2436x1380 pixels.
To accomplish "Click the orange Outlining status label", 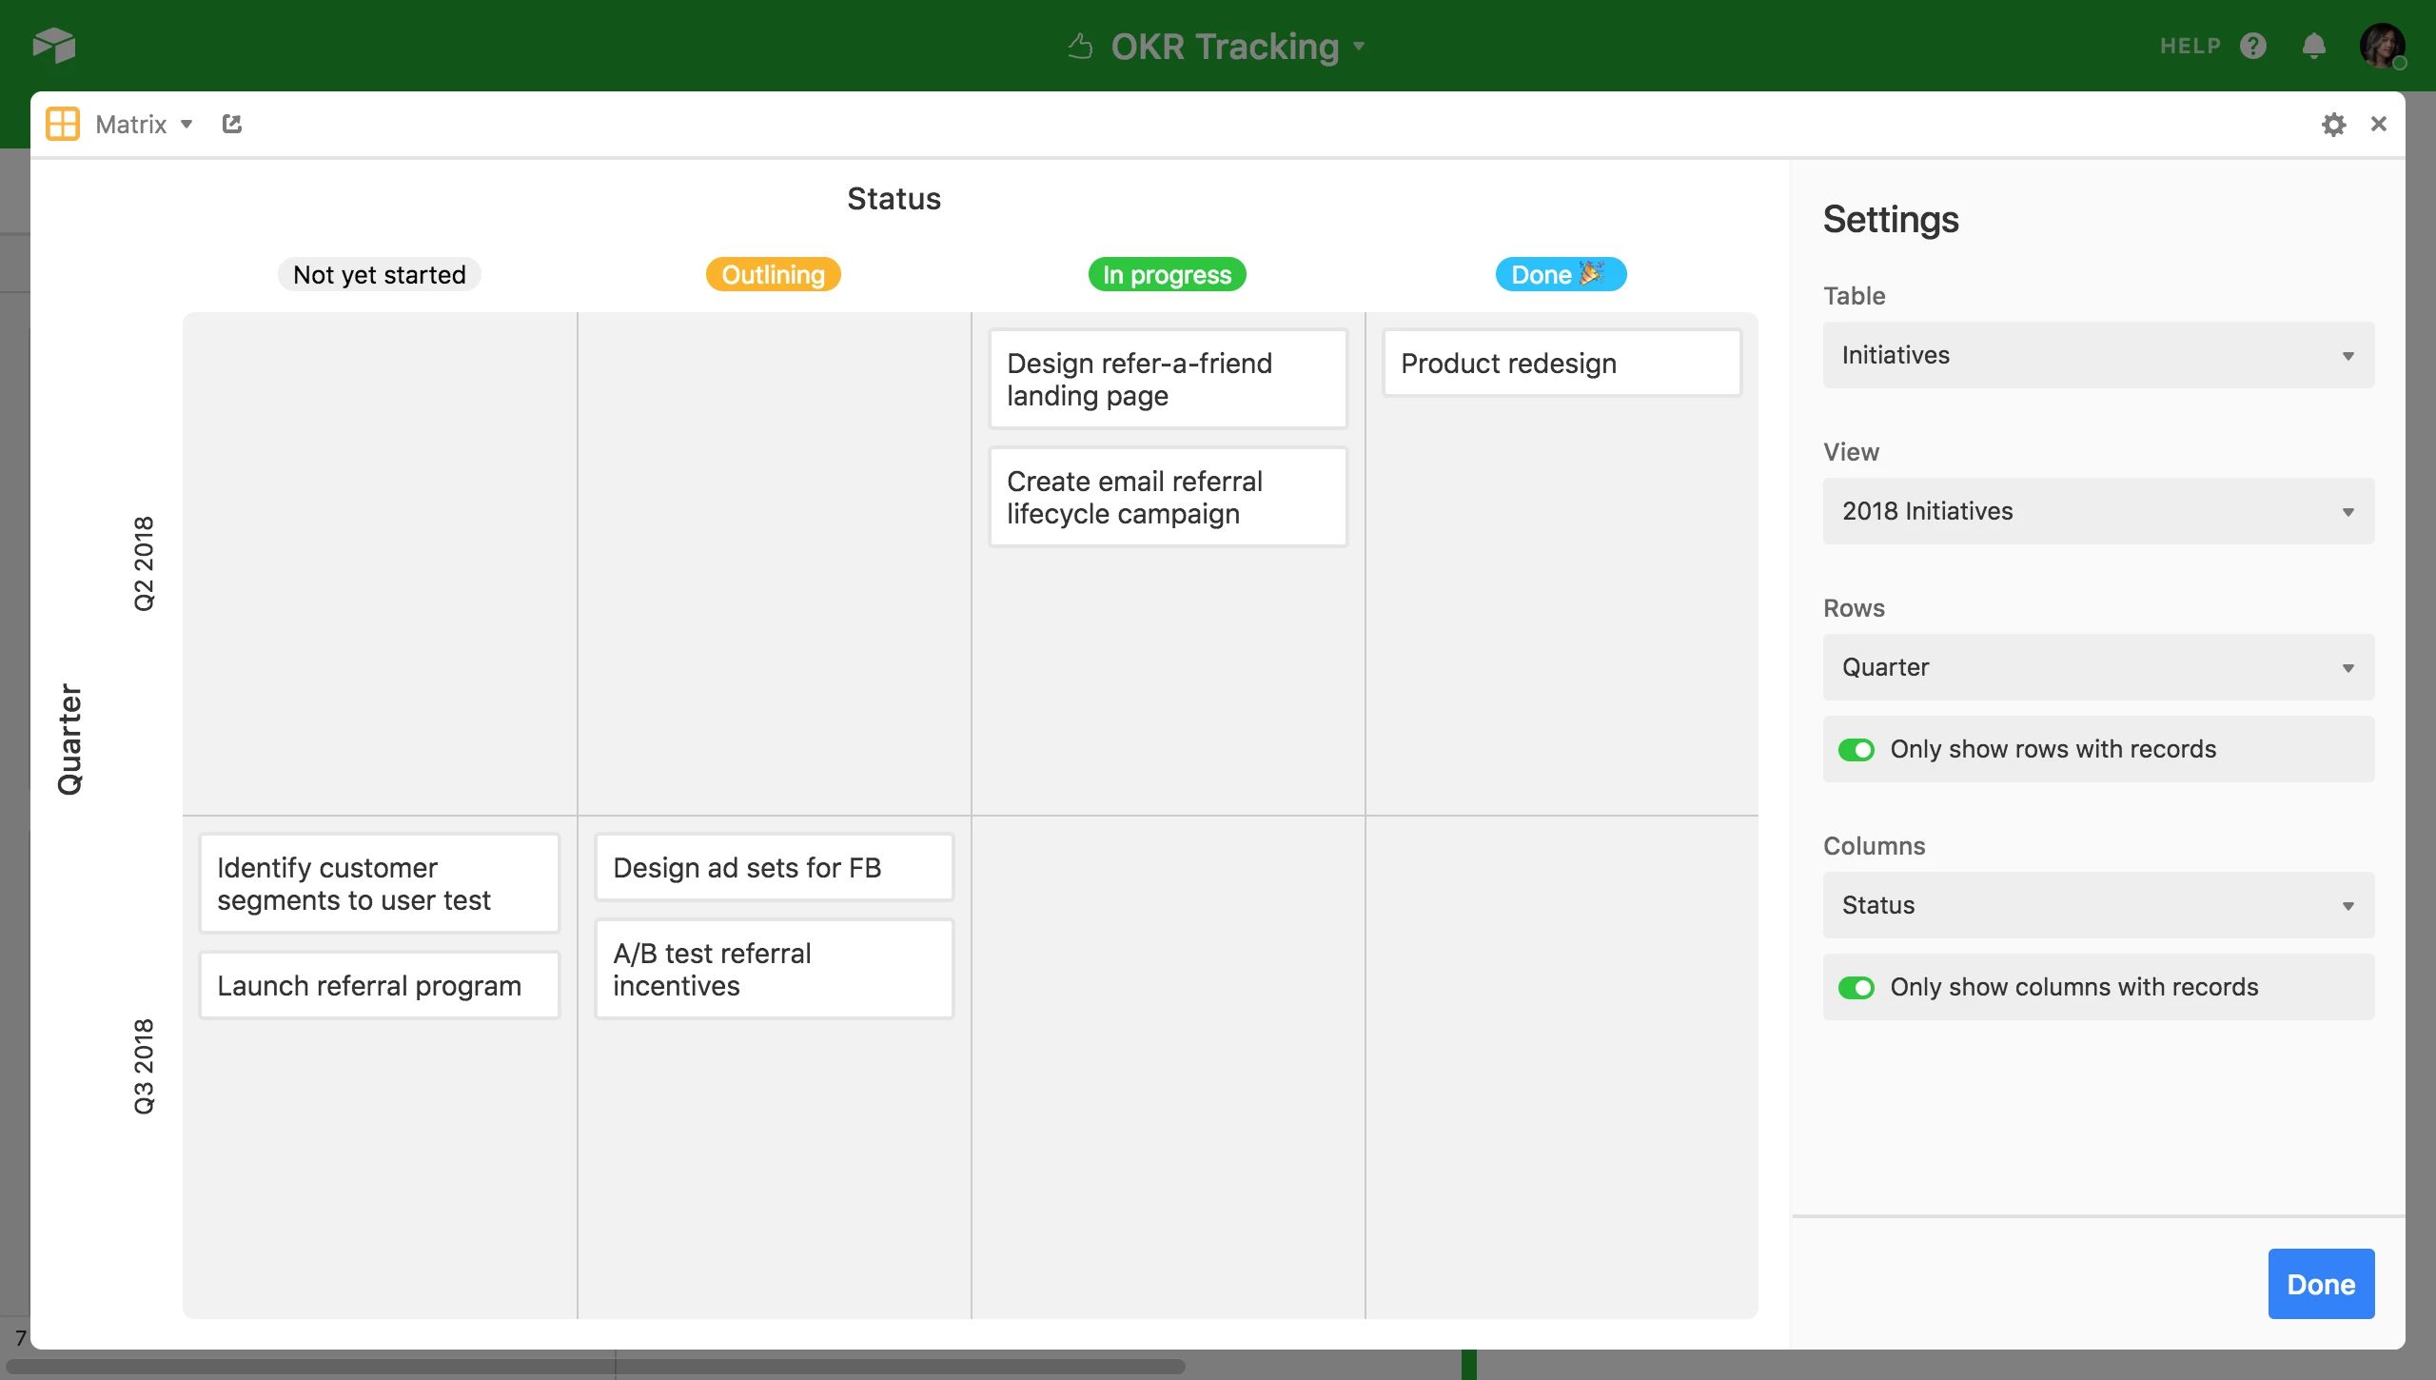I will [x=774, y=274].
